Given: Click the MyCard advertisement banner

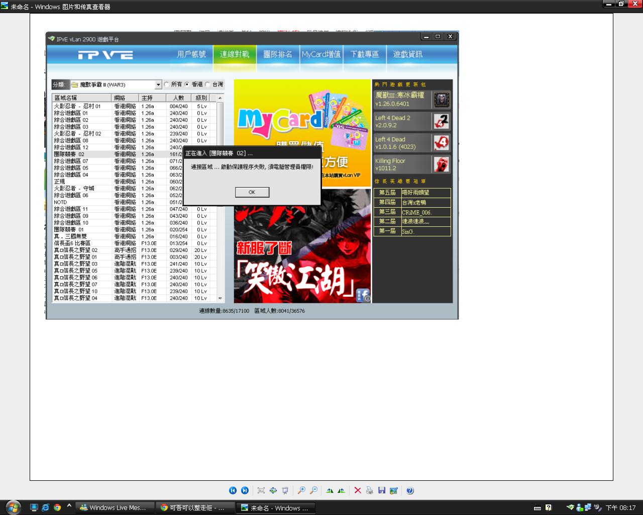Looking at the screenshot, I should (x=302, y=133).
